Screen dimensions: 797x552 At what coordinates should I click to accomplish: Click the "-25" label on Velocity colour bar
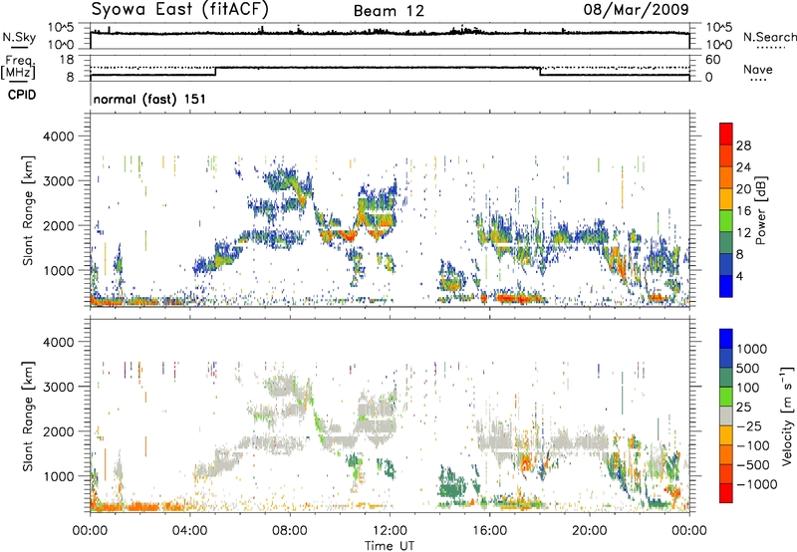[748, 426]
